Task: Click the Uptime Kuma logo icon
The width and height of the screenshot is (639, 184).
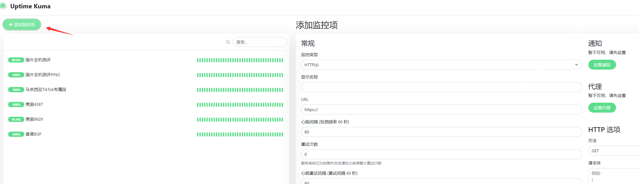Action: (x=3, y=6)
